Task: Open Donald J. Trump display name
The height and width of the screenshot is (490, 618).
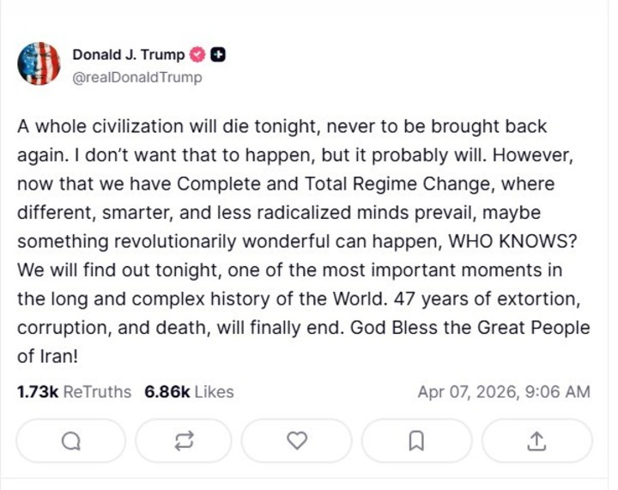Action: [x=128, y=55]
